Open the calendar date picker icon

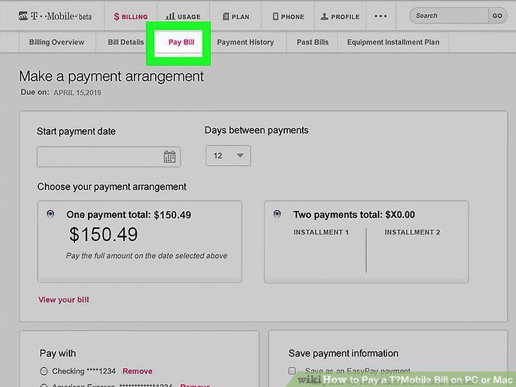[169, 157]
